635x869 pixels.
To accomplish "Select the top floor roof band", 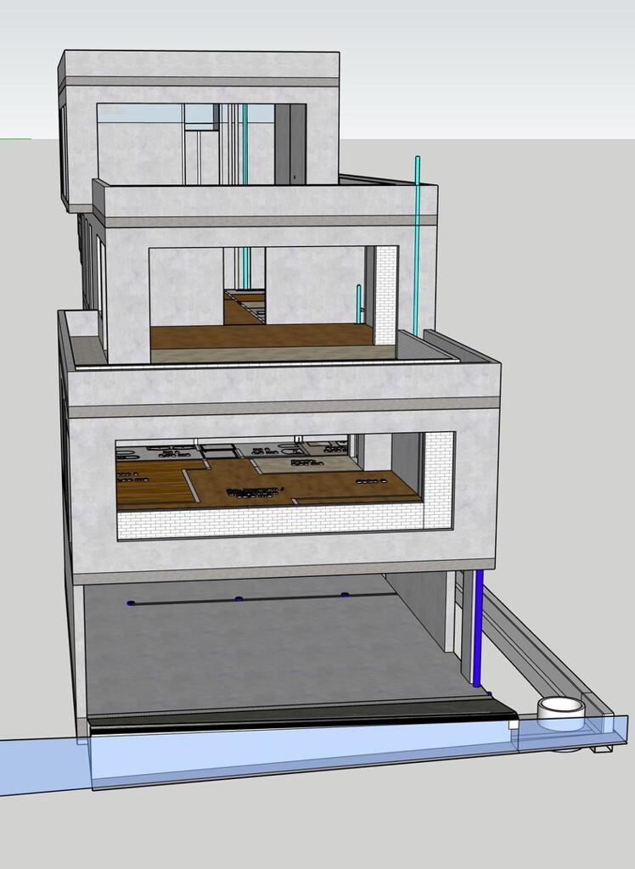I will [x=199, y=81].
